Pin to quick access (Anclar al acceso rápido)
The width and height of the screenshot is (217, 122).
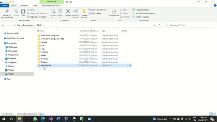7,14
